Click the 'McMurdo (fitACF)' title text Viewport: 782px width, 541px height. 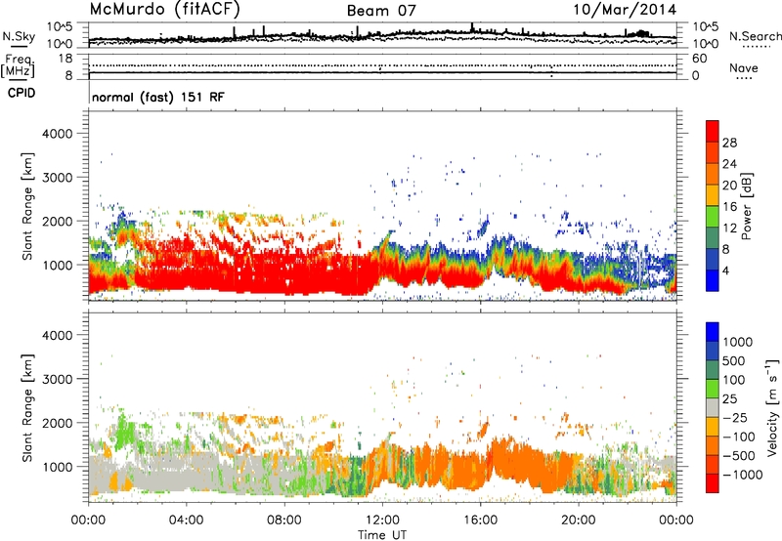click(x=164, y=9)
